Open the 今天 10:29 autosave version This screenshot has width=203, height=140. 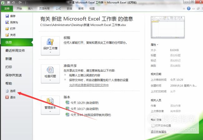[82, 103]
